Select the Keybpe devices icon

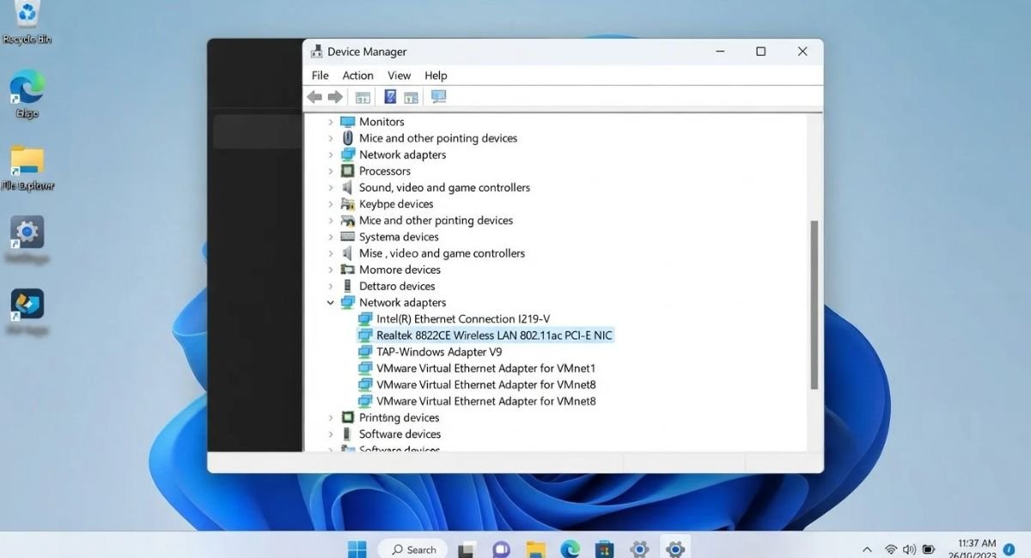tap(348, 203)
